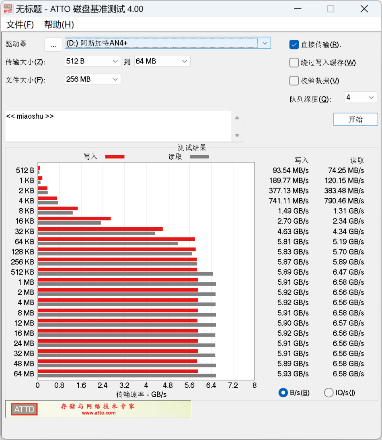This screenshot has width=382, height=440.
Task: Open the 64 MB maximum transfer dropdown
Action: point(162,61)
